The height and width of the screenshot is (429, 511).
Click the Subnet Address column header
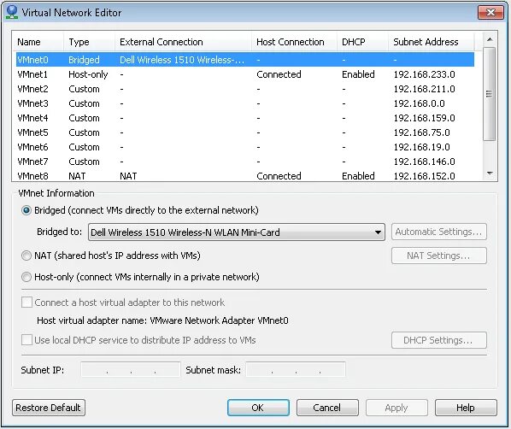coord(432,42)
